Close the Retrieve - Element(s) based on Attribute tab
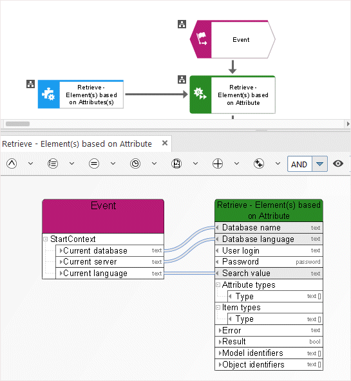This screenshot has width=351, height=381. click(x=165, y=143)
